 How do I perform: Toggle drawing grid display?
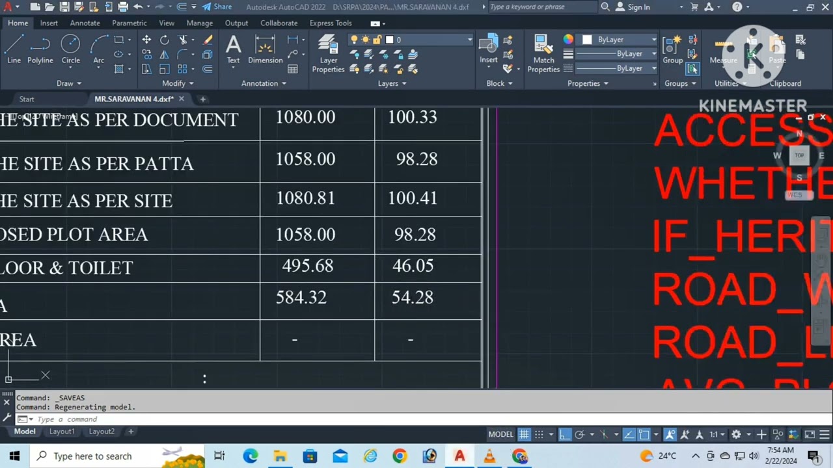(x=524, y=434)
